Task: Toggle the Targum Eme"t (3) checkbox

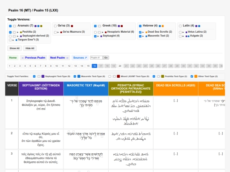Action: [10, 40]
